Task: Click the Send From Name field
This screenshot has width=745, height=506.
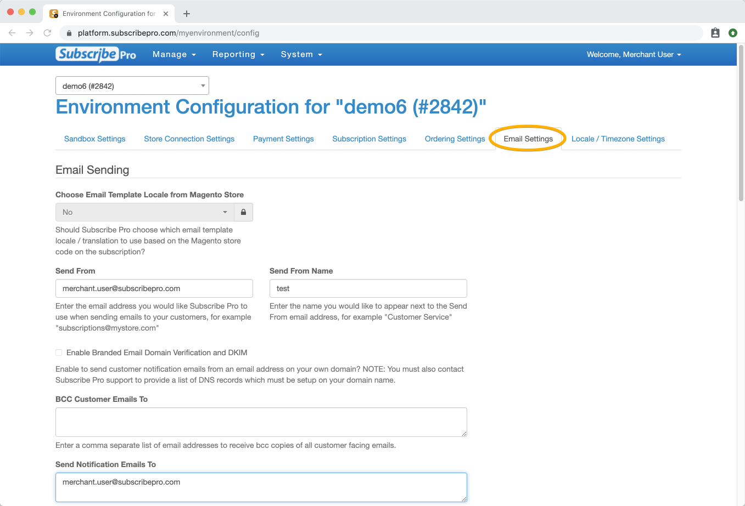Action: click(368, 288)
